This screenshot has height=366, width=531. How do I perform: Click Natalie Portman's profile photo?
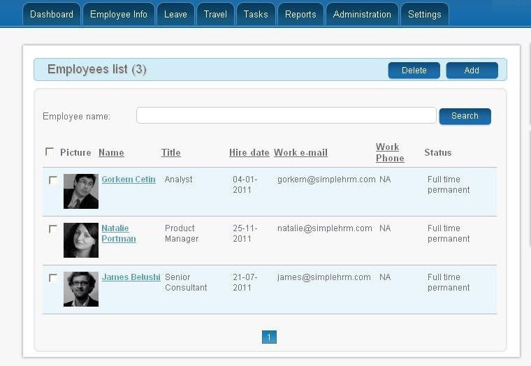tap(81, 240)
